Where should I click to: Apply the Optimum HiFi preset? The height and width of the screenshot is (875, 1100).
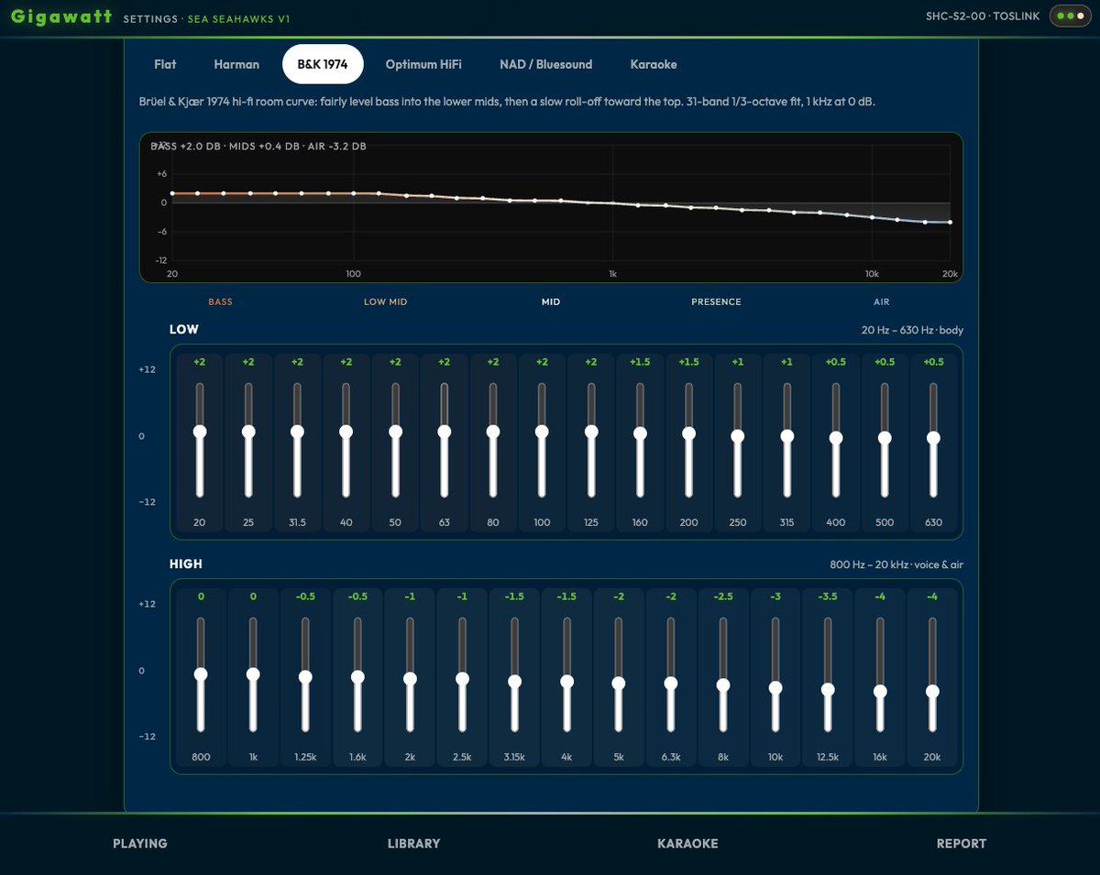pyautogui.click(x=423, y=64)
